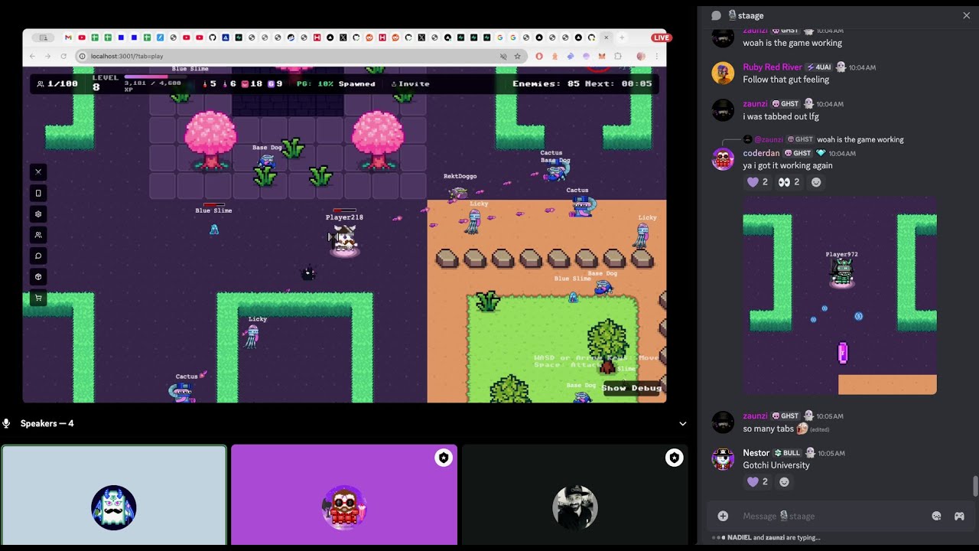Click the purple heart reaction on coderdan's message
This screenshot has height=551, width=979.
click(x=757, y=182)
